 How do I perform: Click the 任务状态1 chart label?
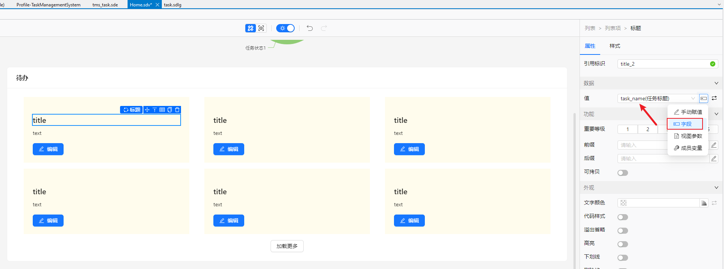click(x=256, y=48)
